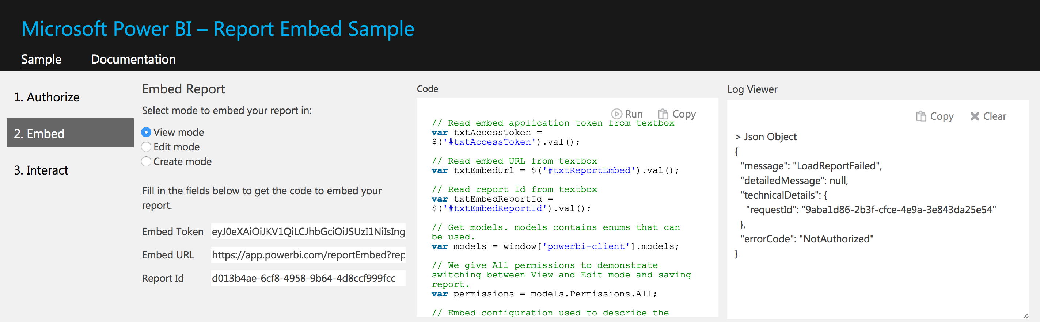
Task: Open the Sample tab
Action: click(41, 59)
